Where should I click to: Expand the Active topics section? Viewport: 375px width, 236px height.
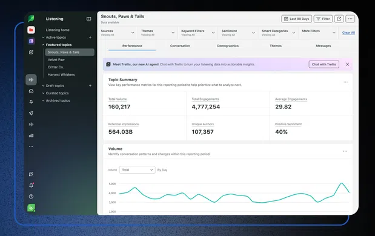coord(54,38)
